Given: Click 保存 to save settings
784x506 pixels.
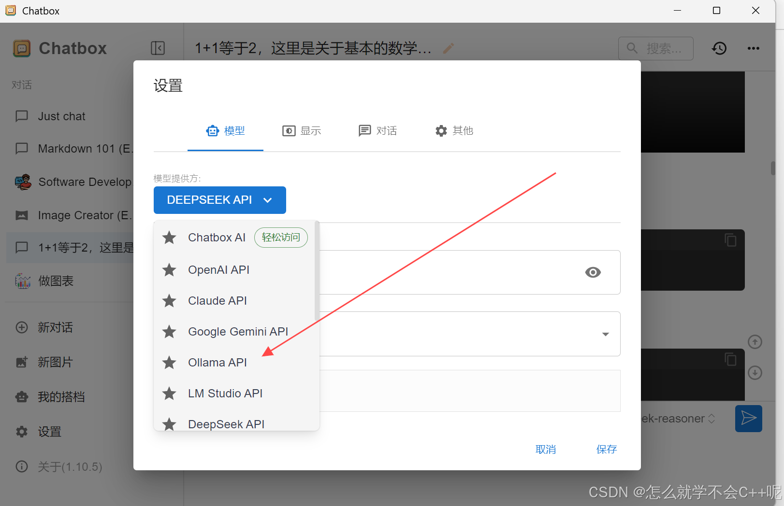Looking at the screenshot, I should pos(607,450).
